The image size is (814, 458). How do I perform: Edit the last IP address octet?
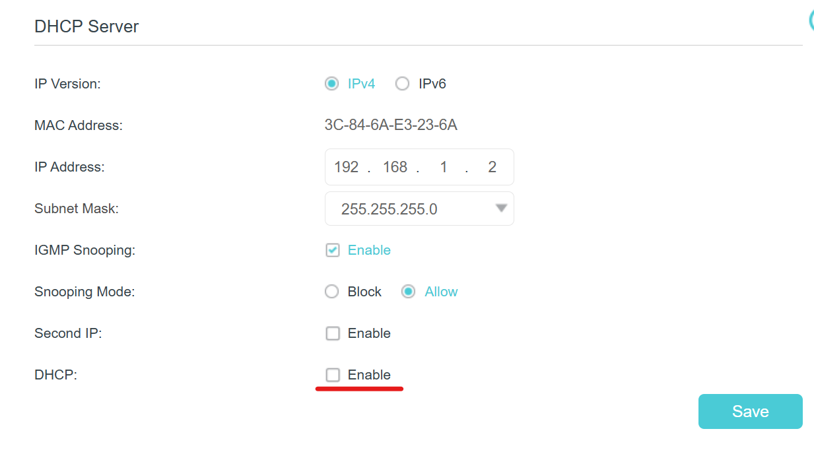pyautogui.click(x=491, y=167)
